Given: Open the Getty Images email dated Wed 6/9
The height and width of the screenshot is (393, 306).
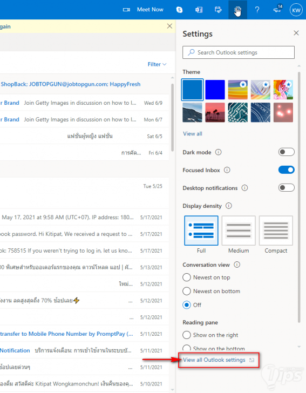Looking at the screenshot, I should point(84,103).
